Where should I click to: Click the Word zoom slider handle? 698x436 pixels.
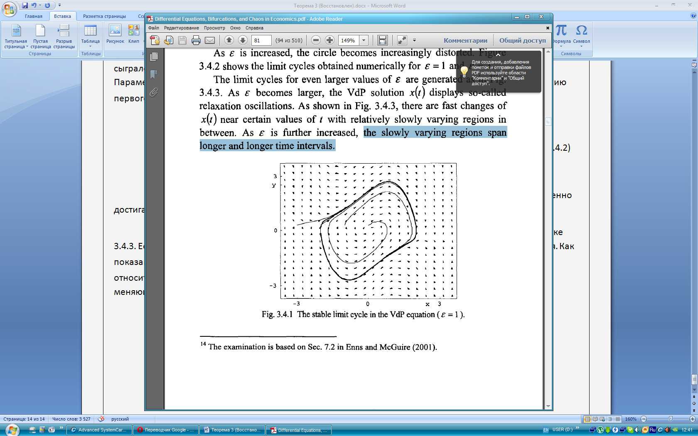point(670,419)
